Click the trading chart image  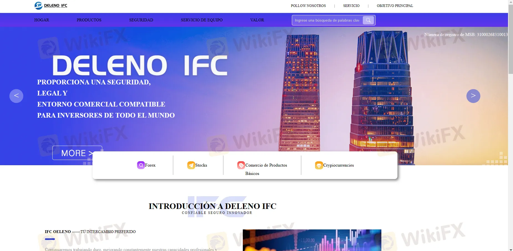click(x=312, y=240)
